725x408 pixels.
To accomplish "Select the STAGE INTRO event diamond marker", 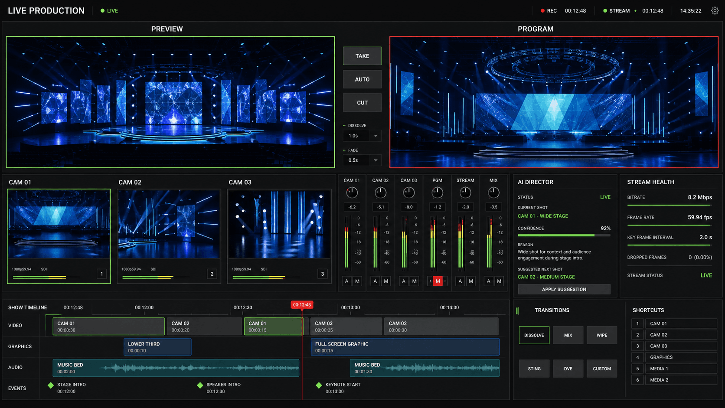I will 51,385.
